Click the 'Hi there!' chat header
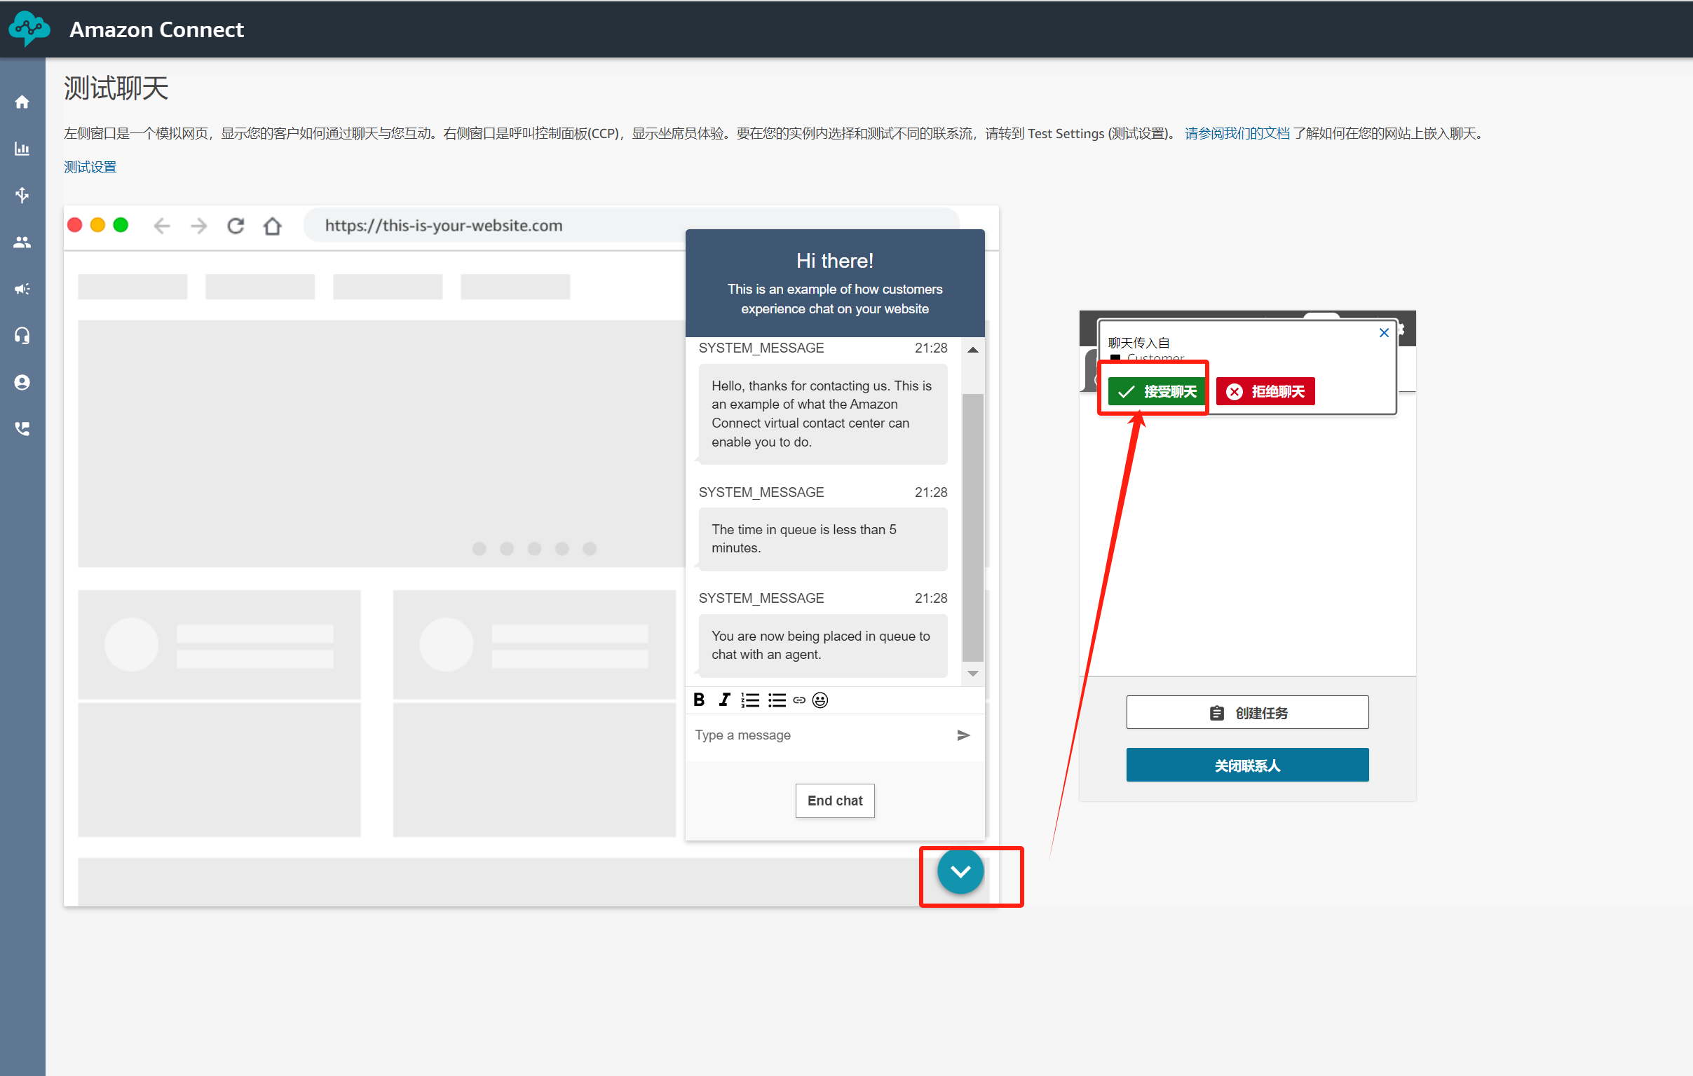The image size is (1693, 1076). click(x=835, y=261)
